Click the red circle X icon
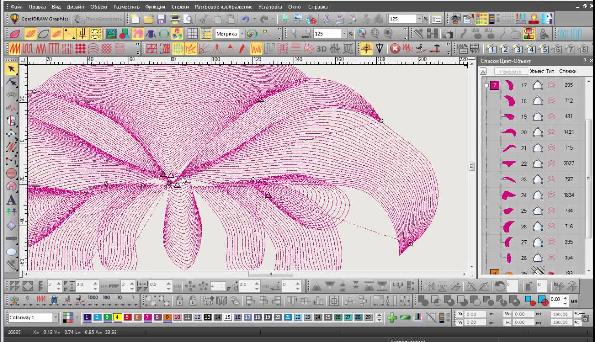Image resolution: width=595 pixels, height=342 pixels. click(395, 48)
